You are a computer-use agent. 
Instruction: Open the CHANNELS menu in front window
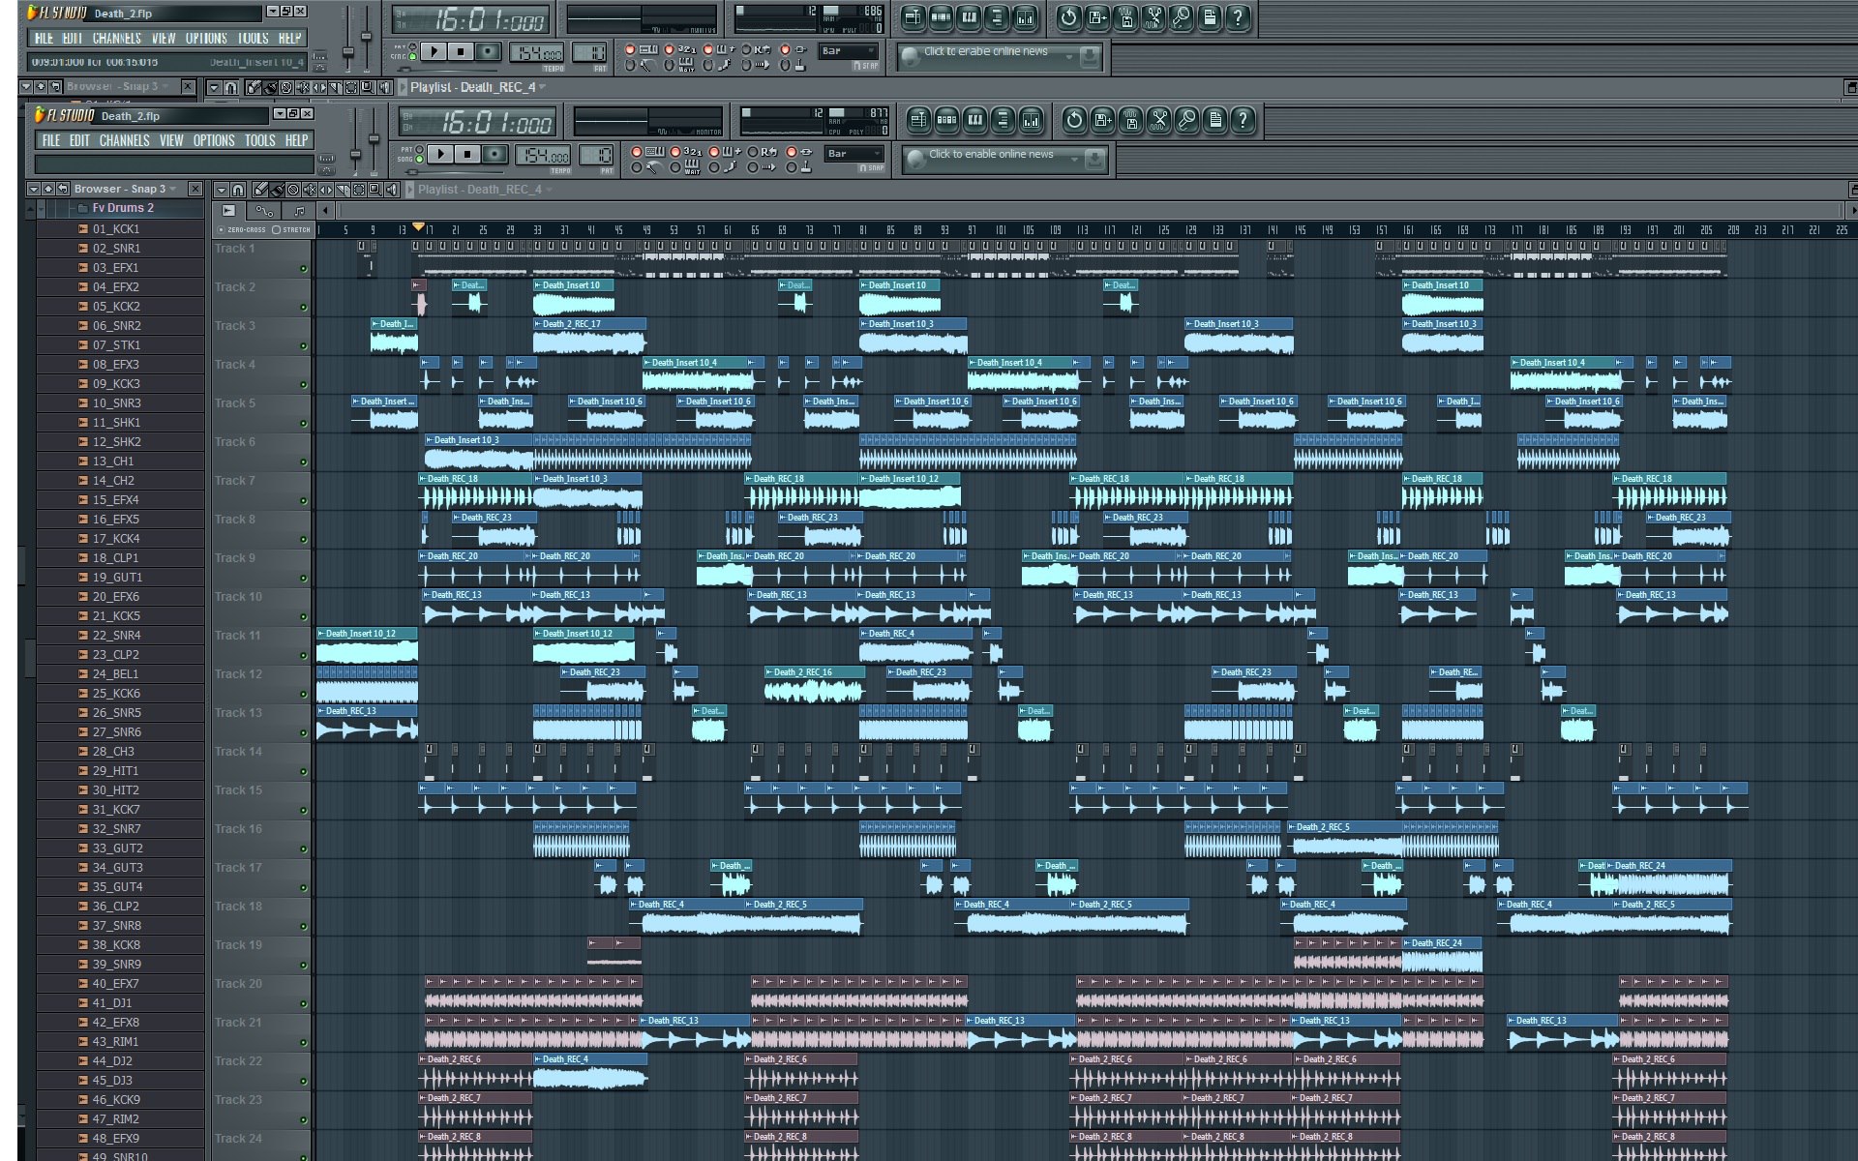(124, 140)
